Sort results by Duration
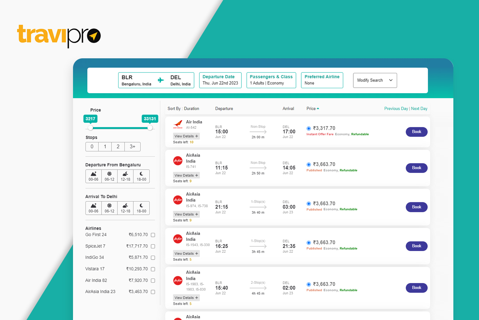The image size is (479, 320). [192, 108]
